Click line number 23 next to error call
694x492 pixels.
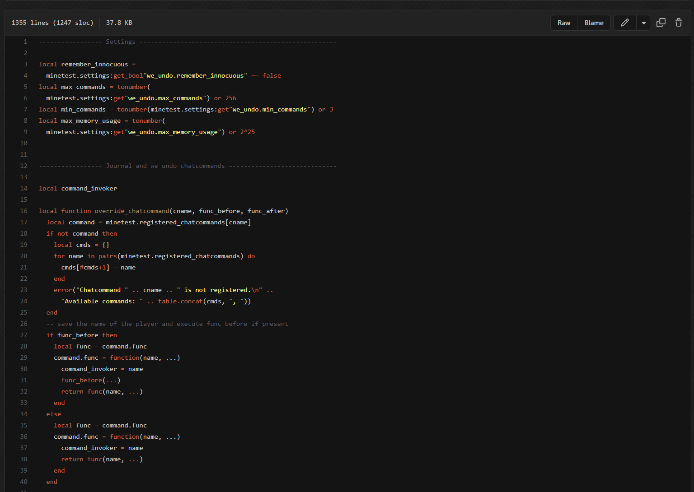[x=23, y=290]
